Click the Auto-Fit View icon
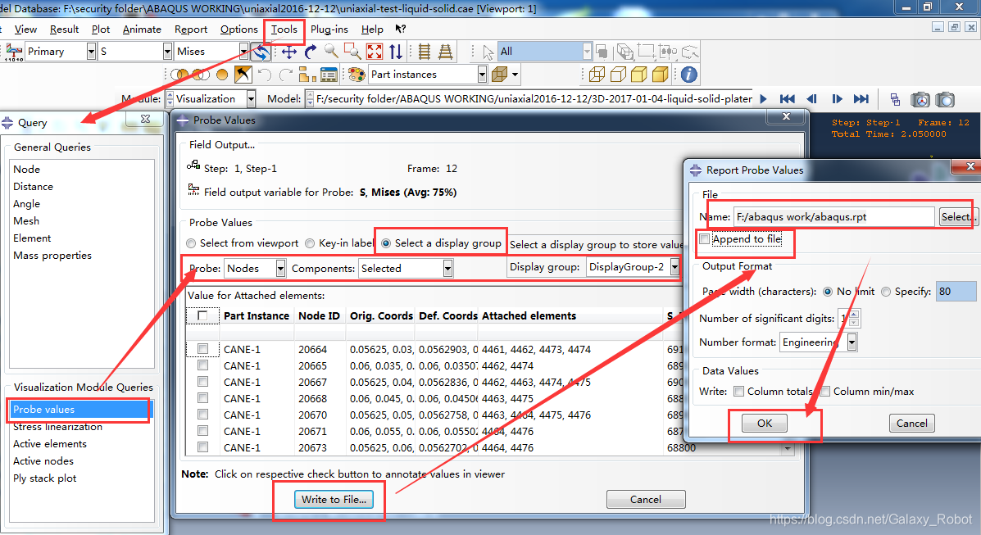This screenshot has width=981, height=535. [x=375, y=52]
